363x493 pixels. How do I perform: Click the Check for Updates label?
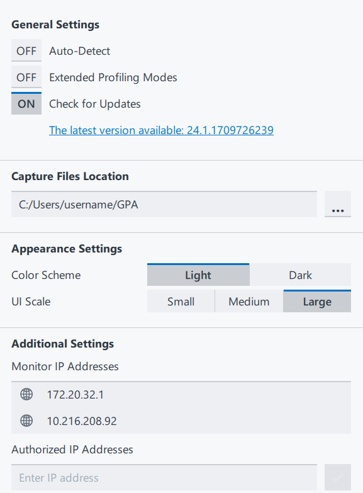coord(94,104)
